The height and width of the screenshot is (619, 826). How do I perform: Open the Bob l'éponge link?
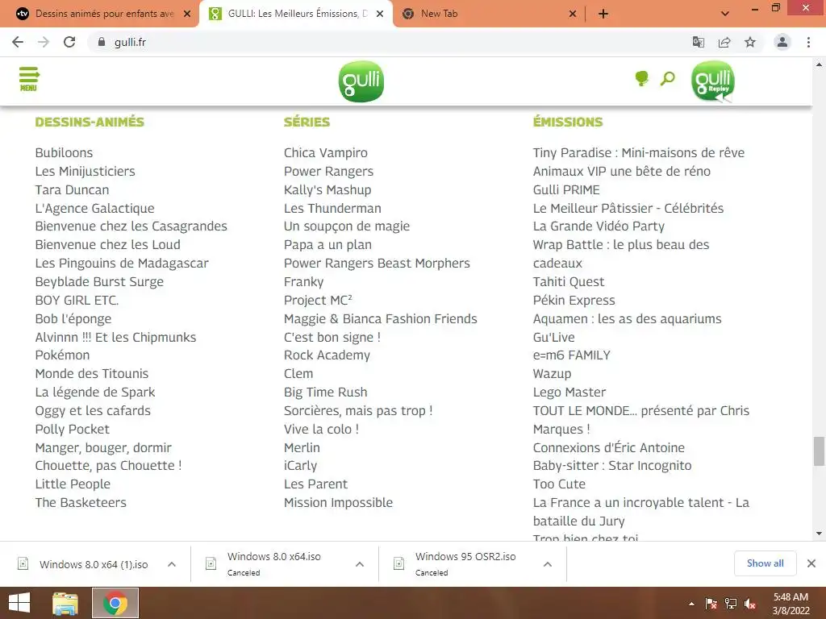click(x=73, y=319)
